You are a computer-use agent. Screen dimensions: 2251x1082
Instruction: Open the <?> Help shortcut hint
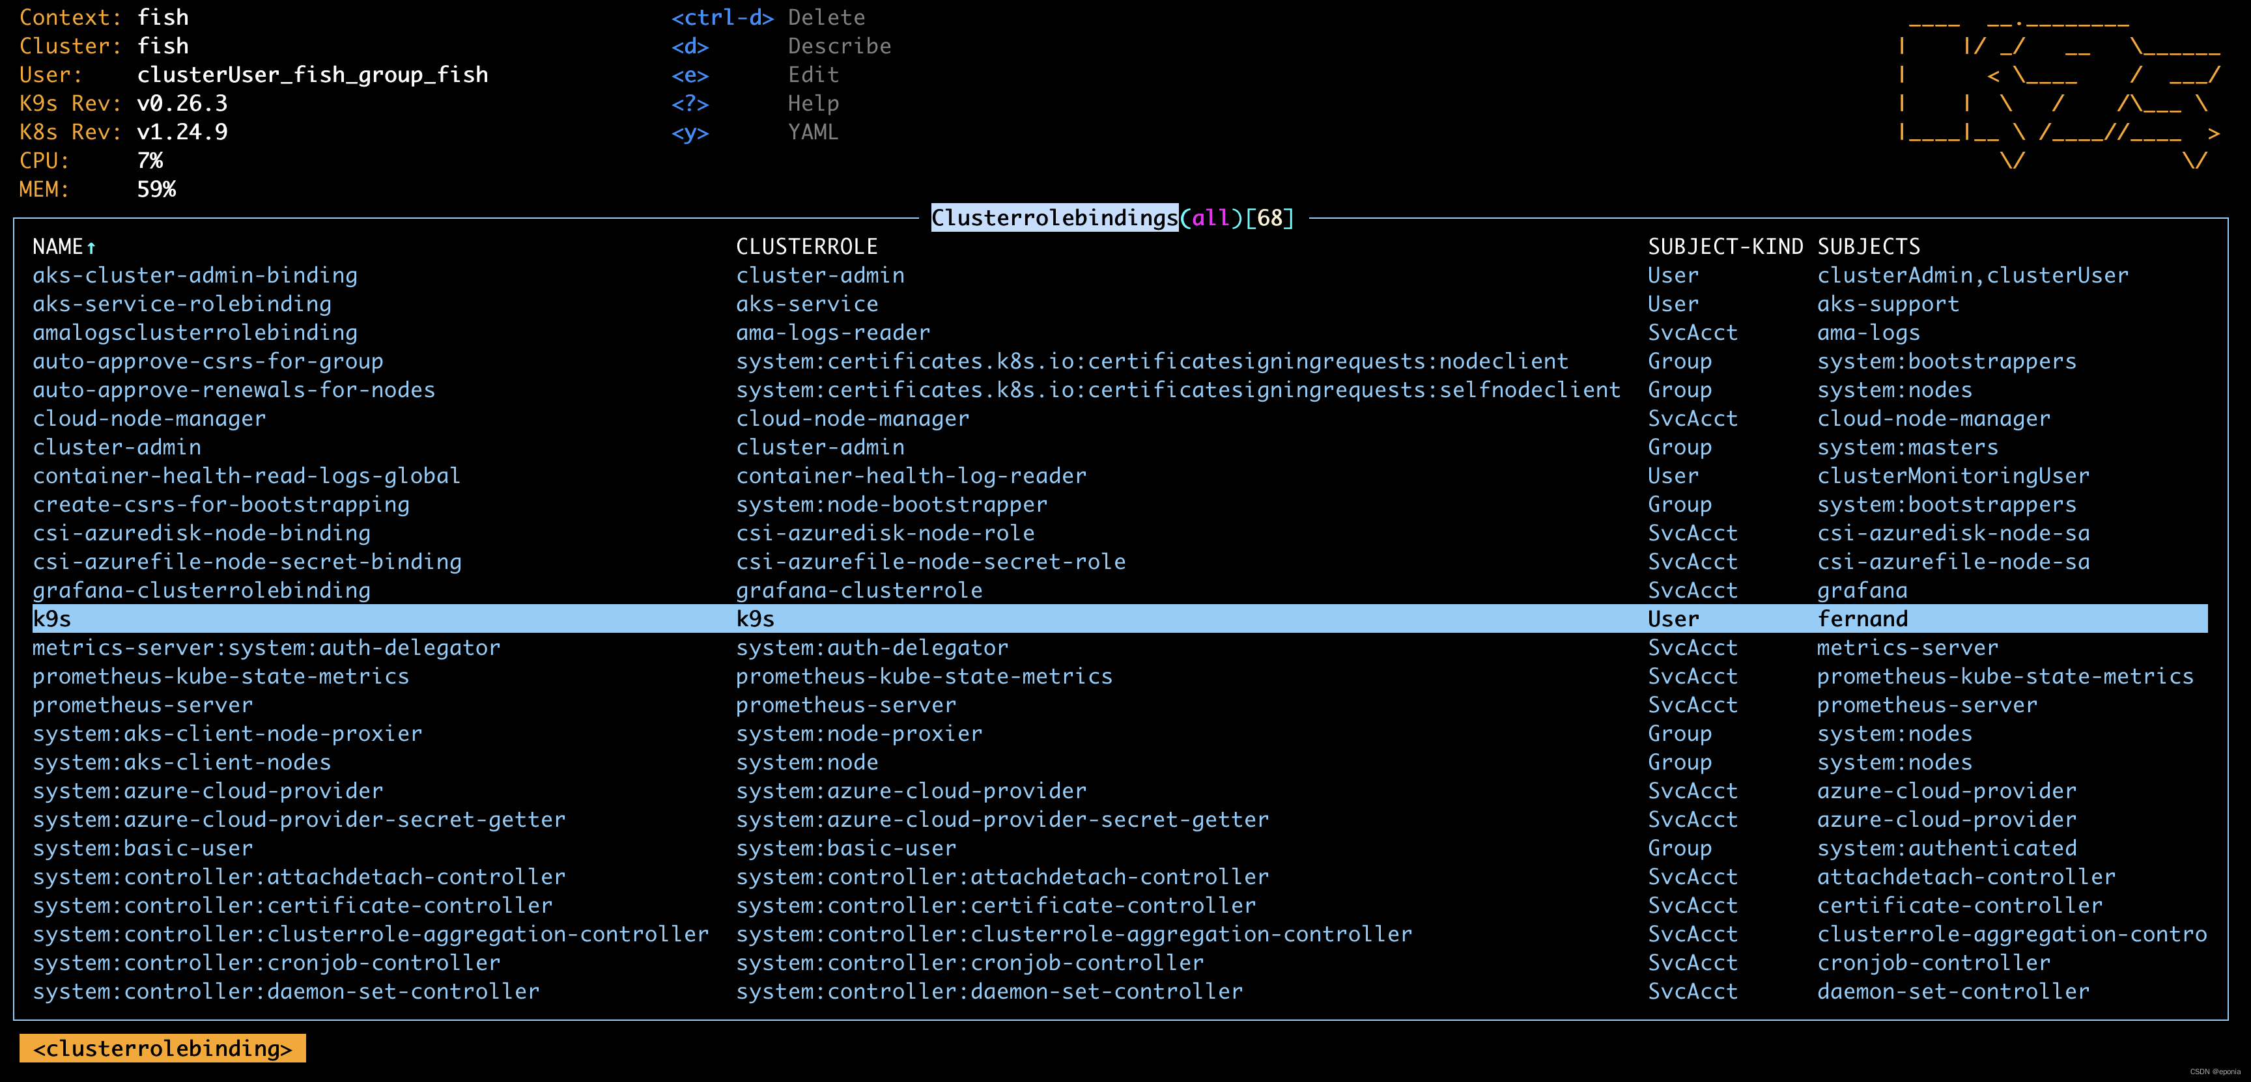point(755,104)
